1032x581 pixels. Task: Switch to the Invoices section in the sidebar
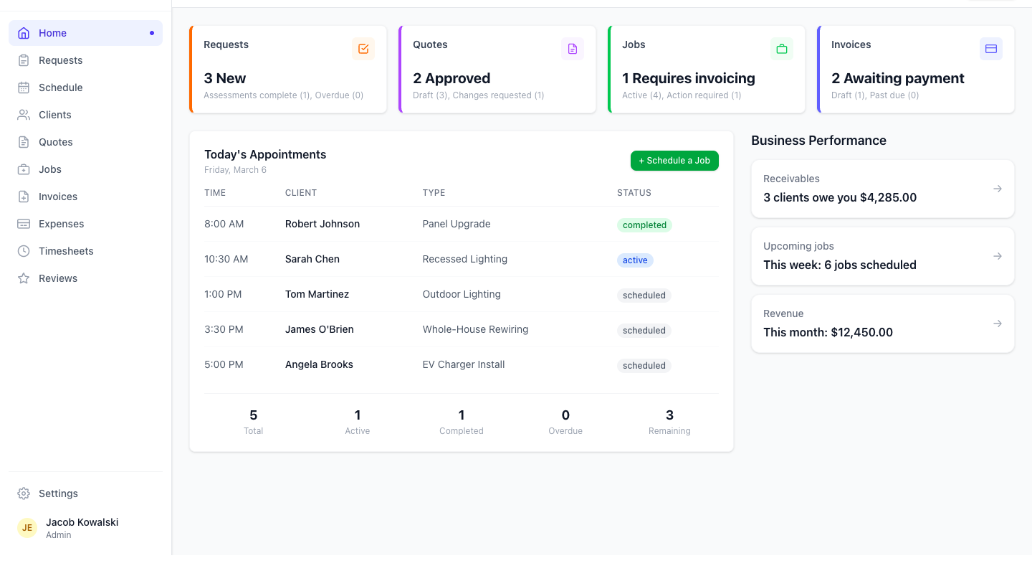[57, 196]
